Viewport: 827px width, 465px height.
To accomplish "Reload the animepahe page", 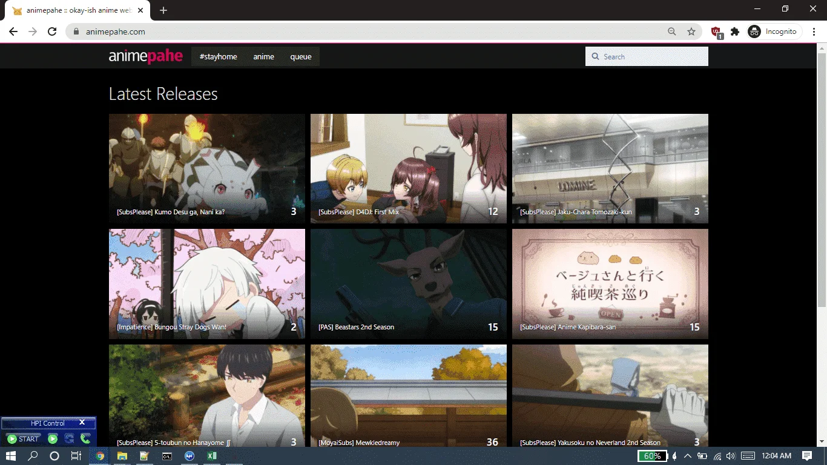I will (x=52, y=31).
